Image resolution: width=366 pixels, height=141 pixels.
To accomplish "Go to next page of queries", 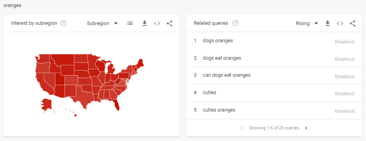I will pyautogui.click(x=306, y=128).
